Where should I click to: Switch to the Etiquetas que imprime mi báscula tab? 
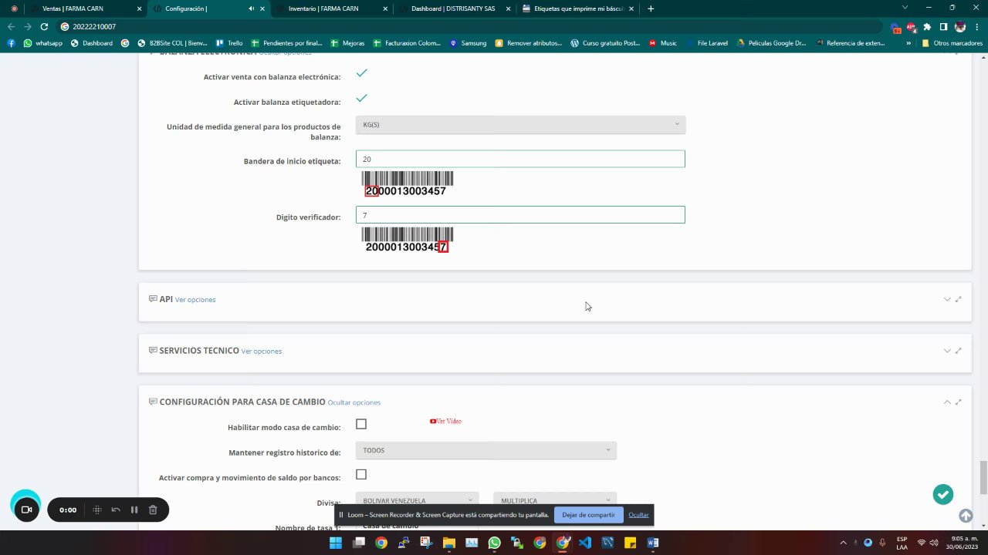point(577,8)
